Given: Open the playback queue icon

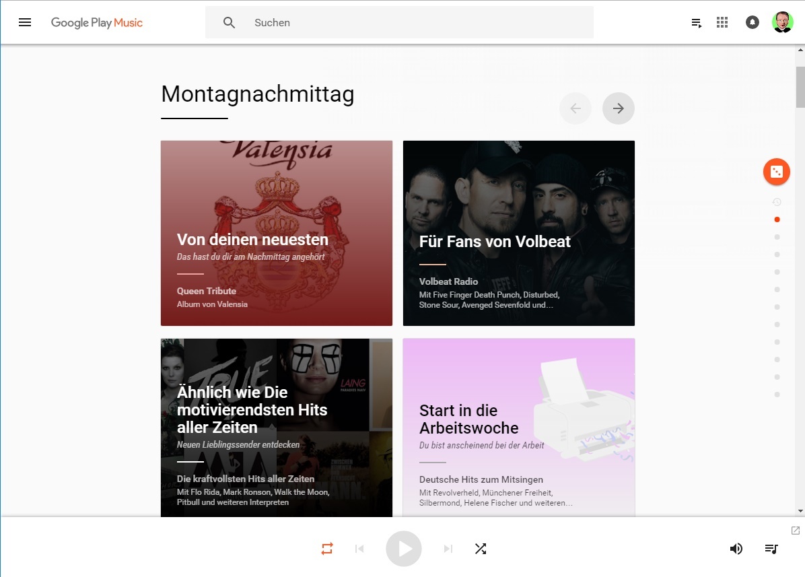Looking at the screenshot, I should (771, 549).
